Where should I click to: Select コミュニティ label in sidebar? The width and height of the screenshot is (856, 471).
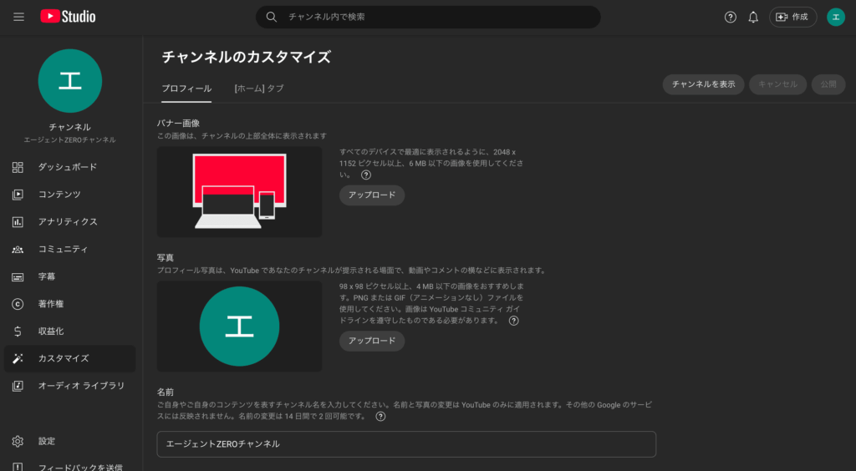64,249
